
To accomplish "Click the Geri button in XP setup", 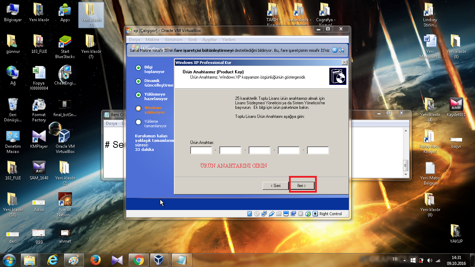I will pos(276,186).
